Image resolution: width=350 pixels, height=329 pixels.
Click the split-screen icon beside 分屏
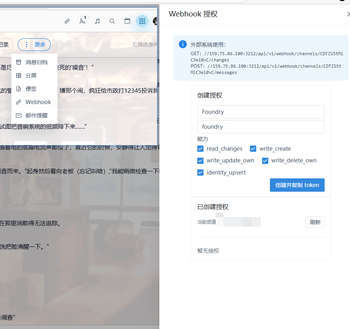(19, 76)
